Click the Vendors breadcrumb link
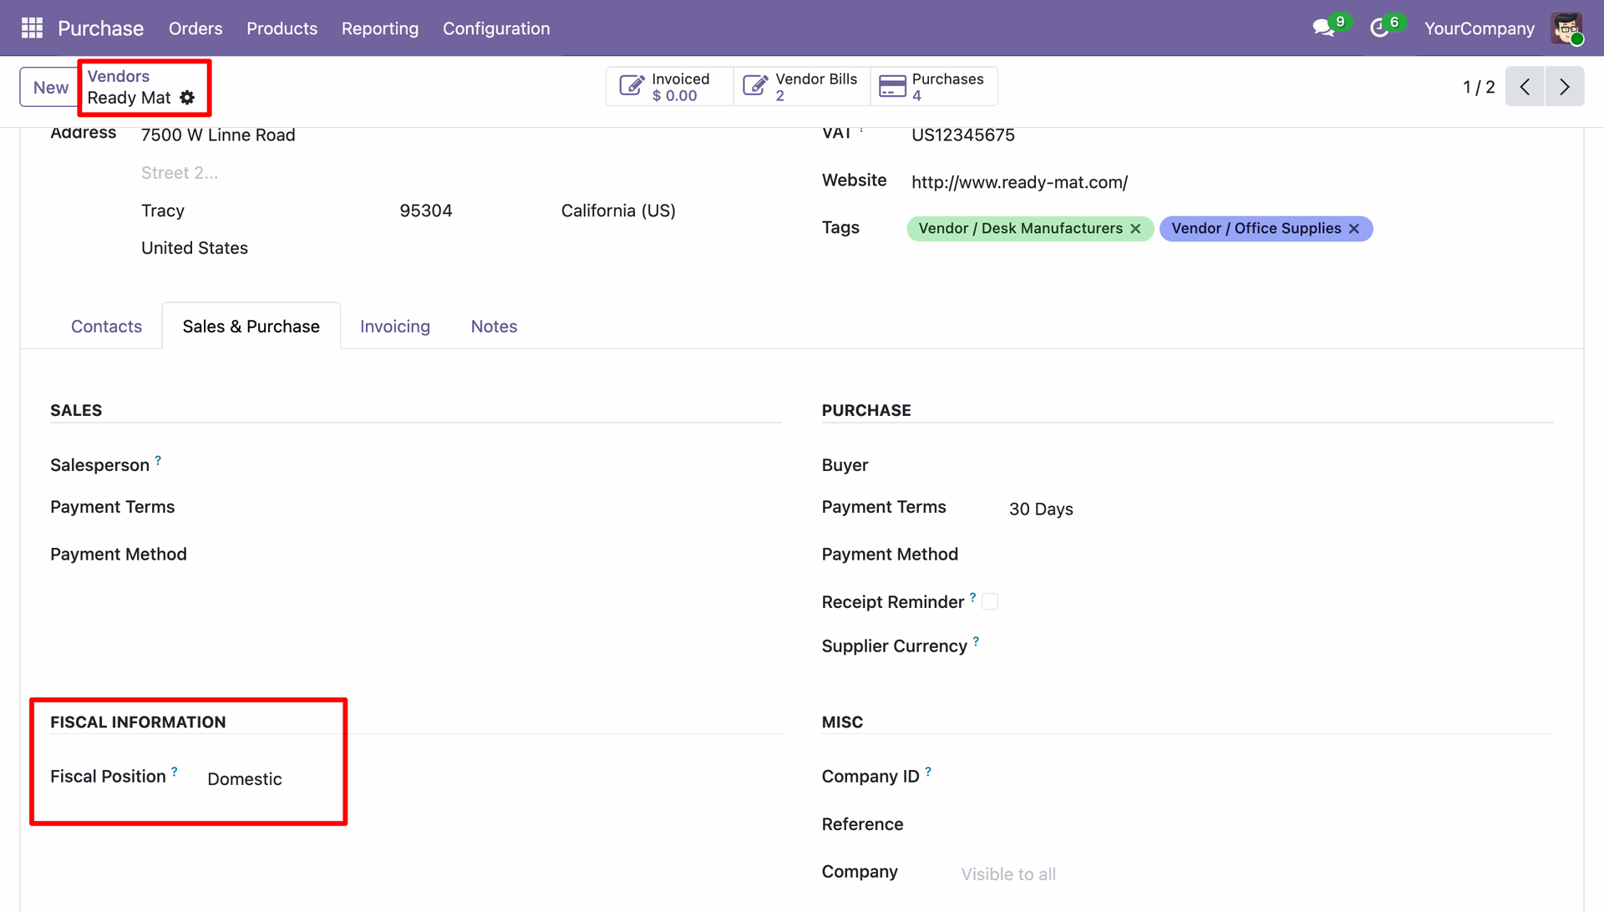Viewport: 1604px width, 912px height. (x=118, y=76)
